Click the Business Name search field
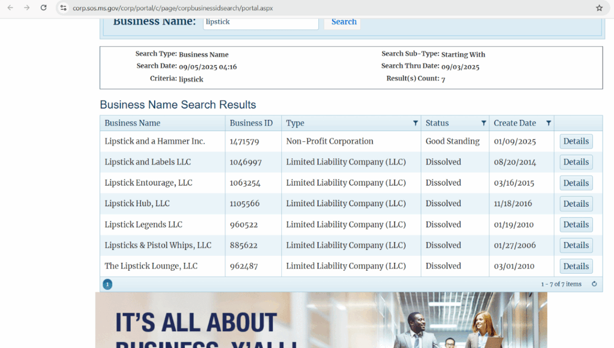The width and height of the screenshot is (614, 348). 260,22
